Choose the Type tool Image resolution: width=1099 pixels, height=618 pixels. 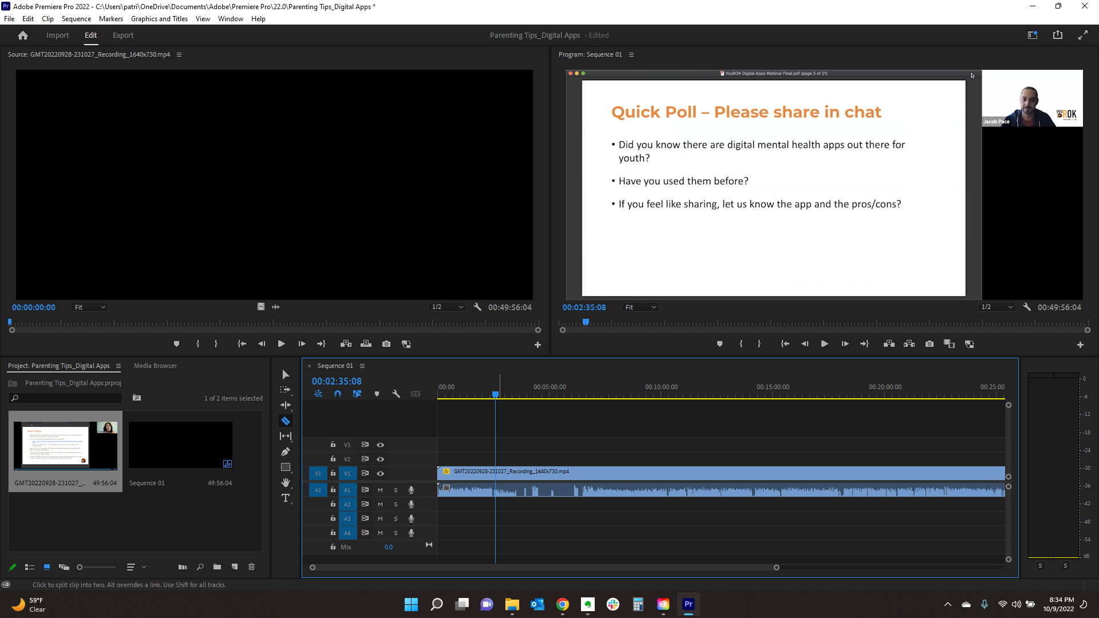(x=286, y=498)
